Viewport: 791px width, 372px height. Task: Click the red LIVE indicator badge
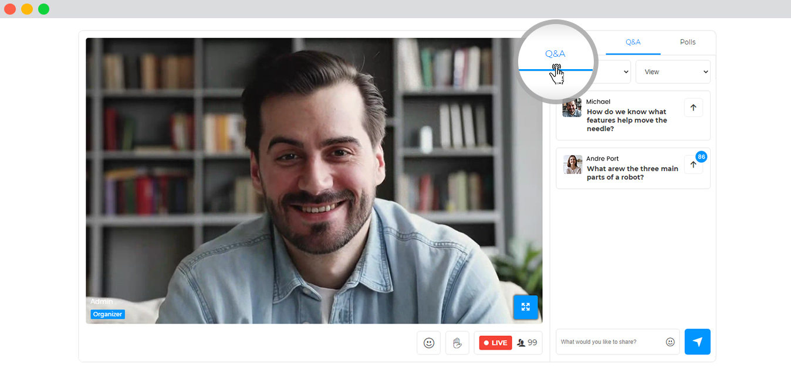click(495, 343)
